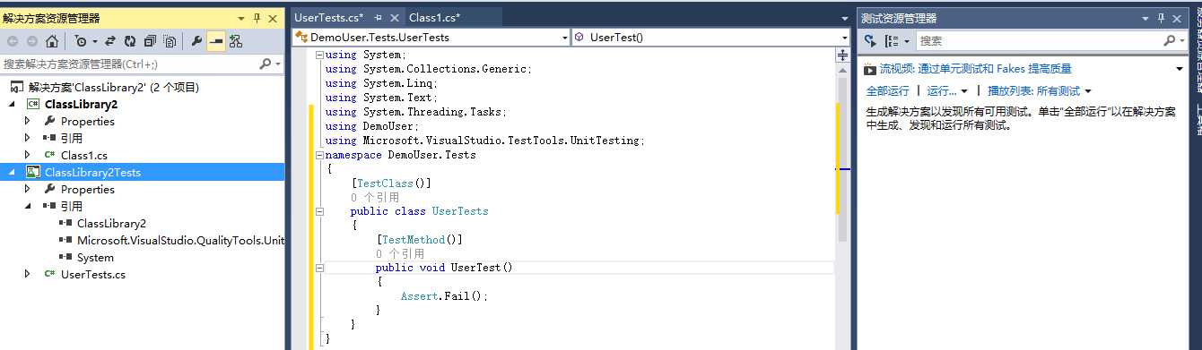
Task: Click Run Tests After Build icon in Test Explorer
Action: [x=869, y=41]
